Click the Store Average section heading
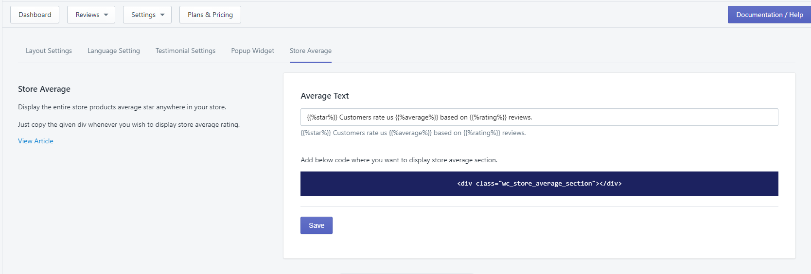 point(44,89)
